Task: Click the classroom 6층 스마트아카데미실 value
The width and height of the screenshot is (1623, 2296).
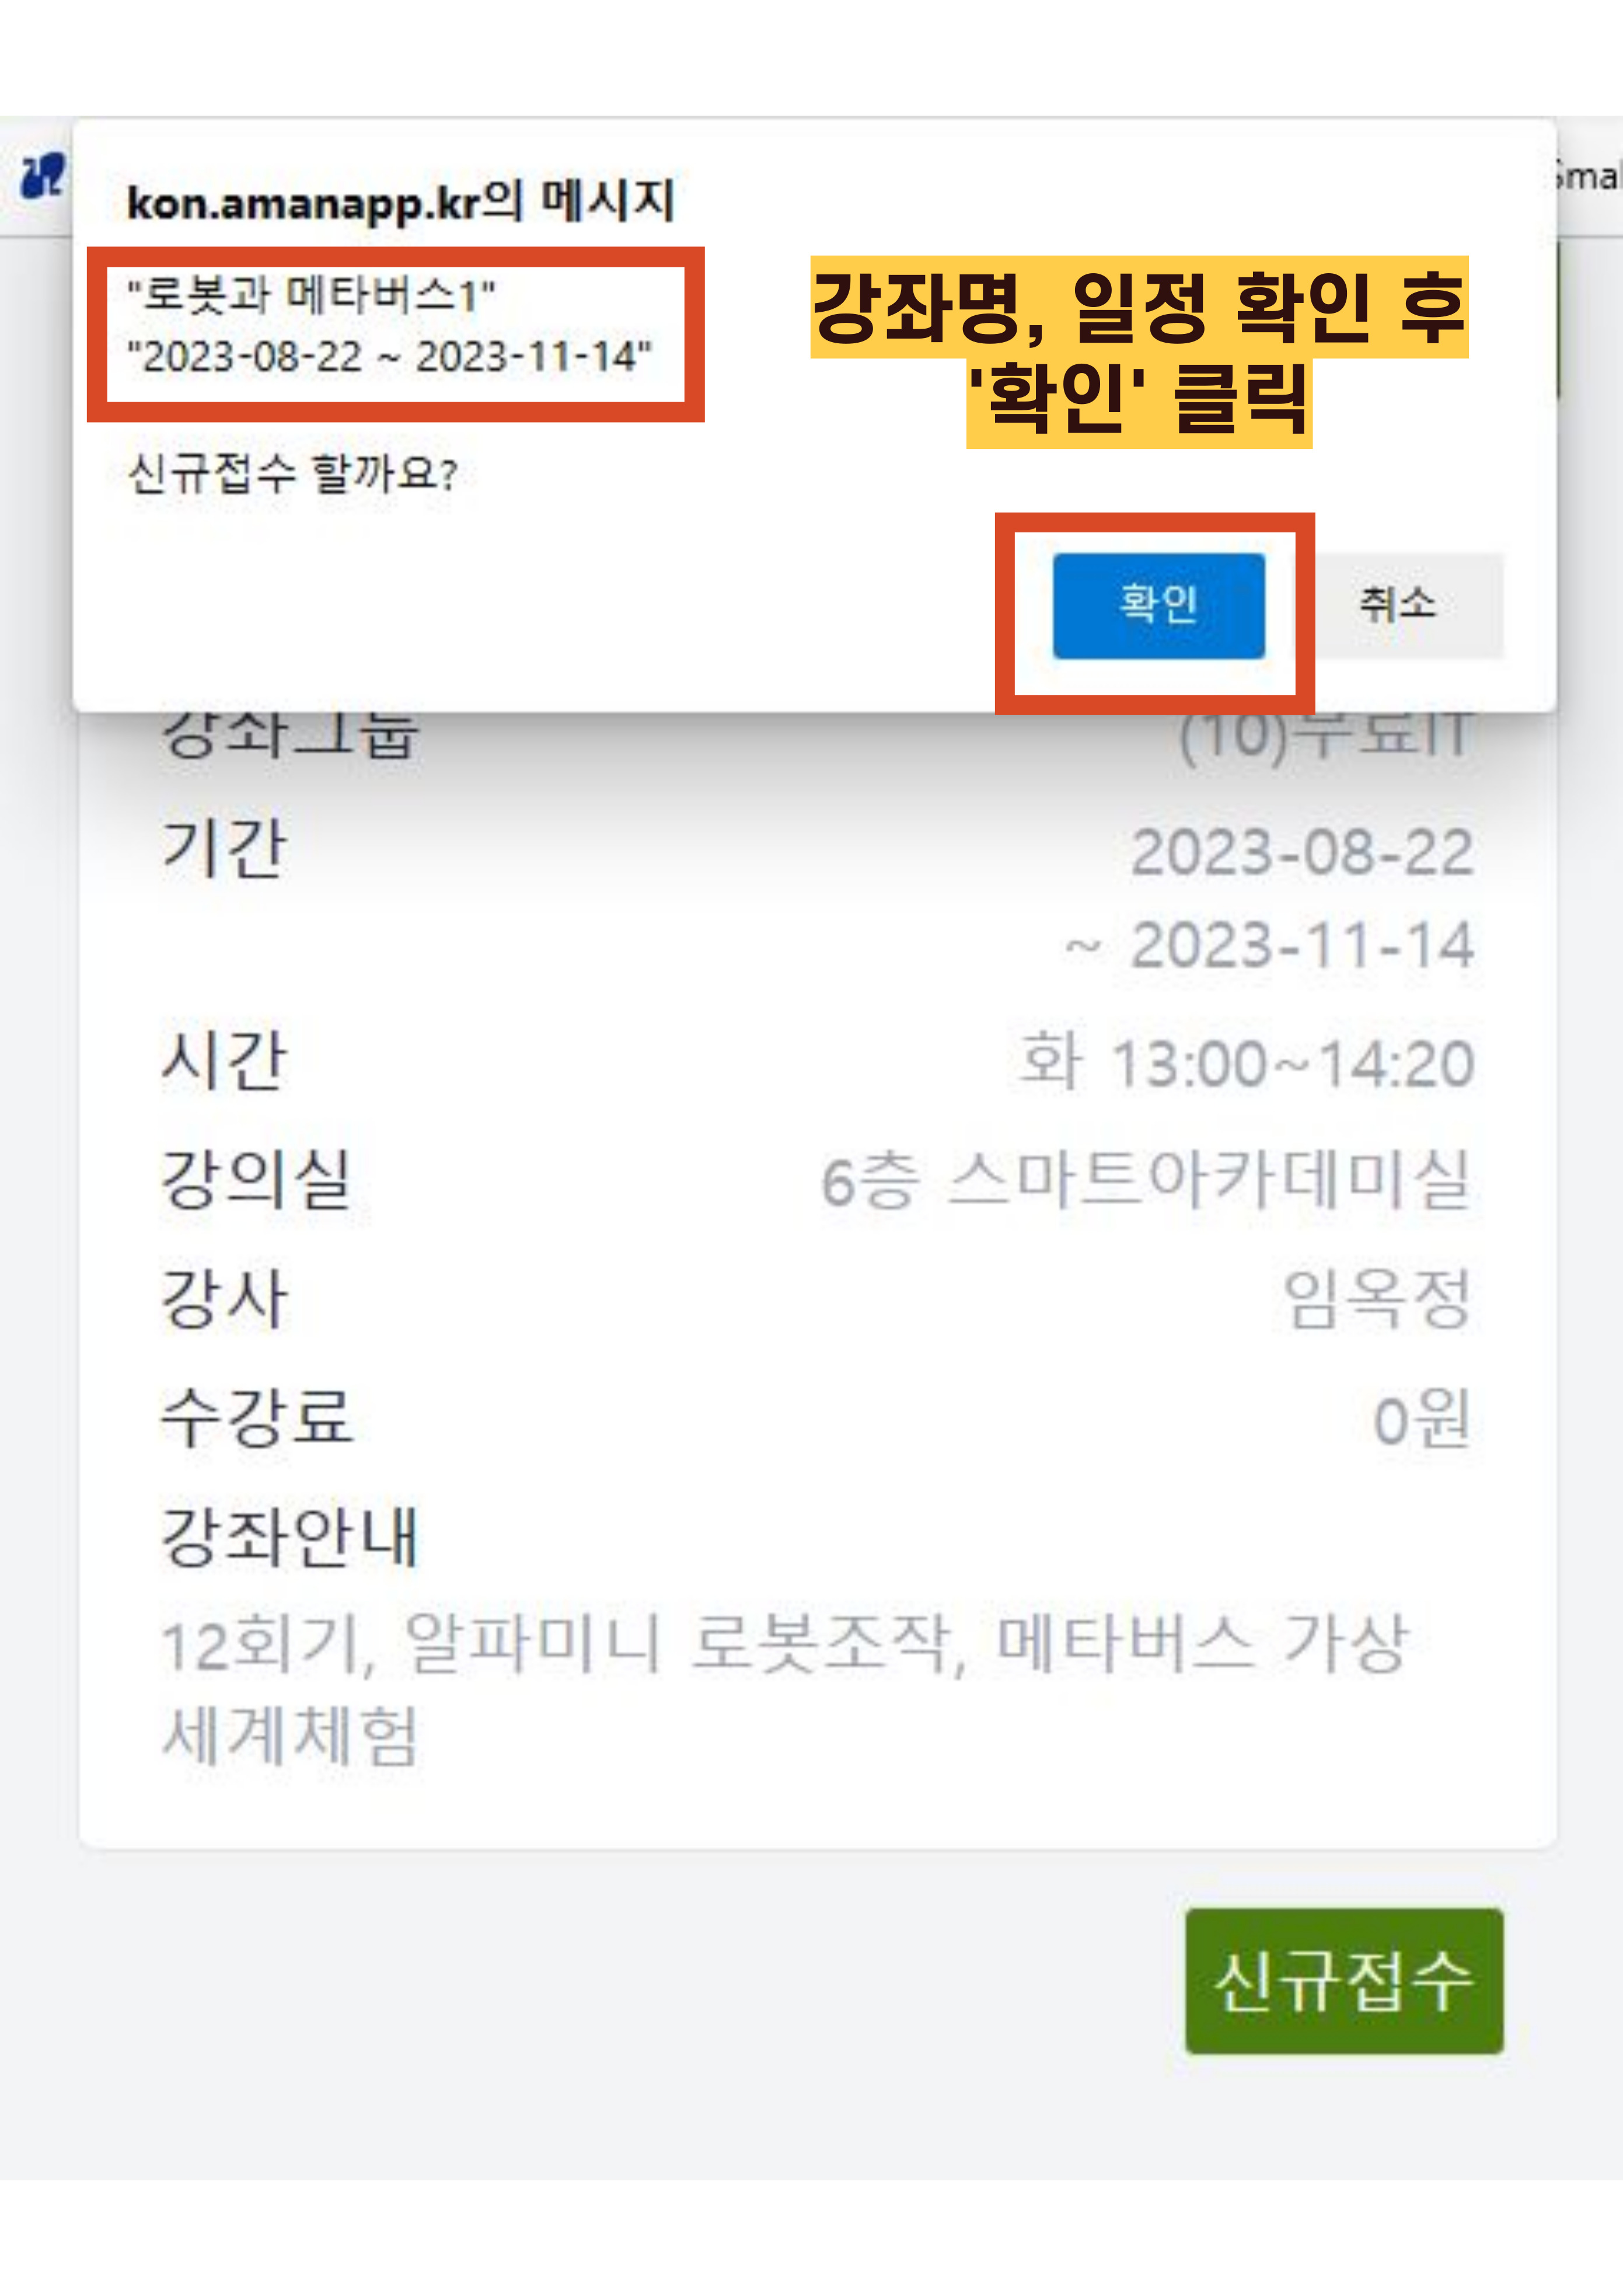Action: 1147,1180
